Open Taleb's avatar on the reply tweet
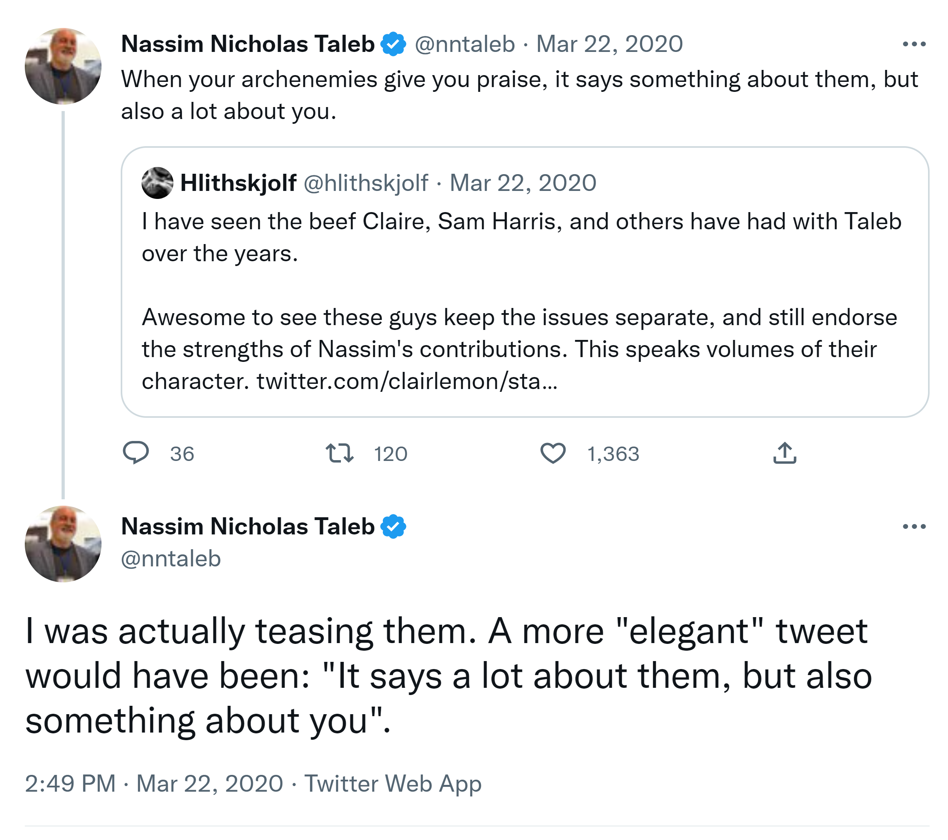The image size is (948, 840). click(x=63, y=544)
